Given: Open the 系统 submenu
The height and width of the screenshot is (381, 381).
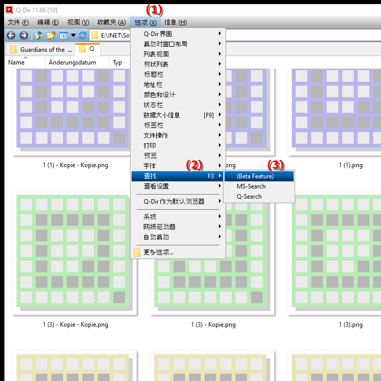Looking at the screenshot, I should pyautogui.click(x=178, y=216).
